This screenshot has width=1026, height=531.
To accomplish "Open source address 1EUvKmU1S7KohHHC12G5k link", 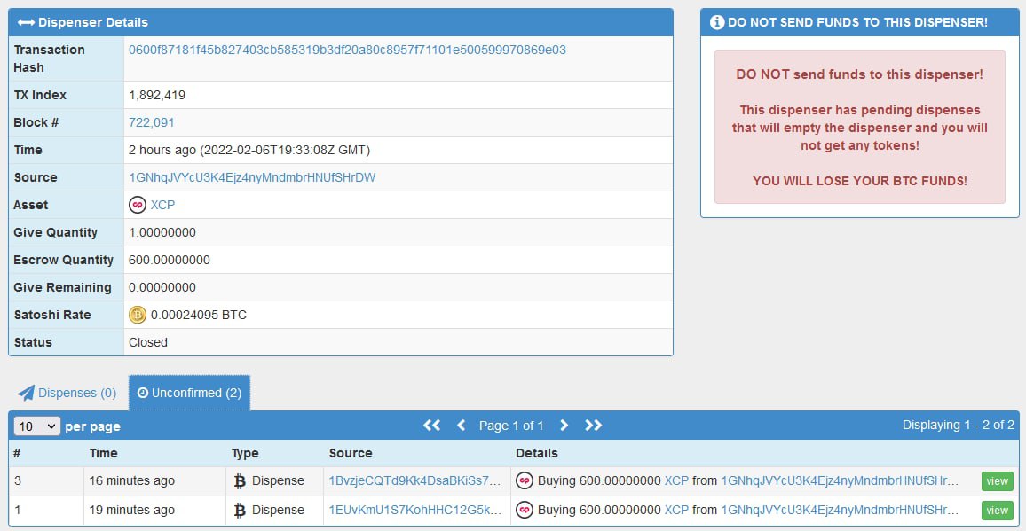I will coord(415,510).
